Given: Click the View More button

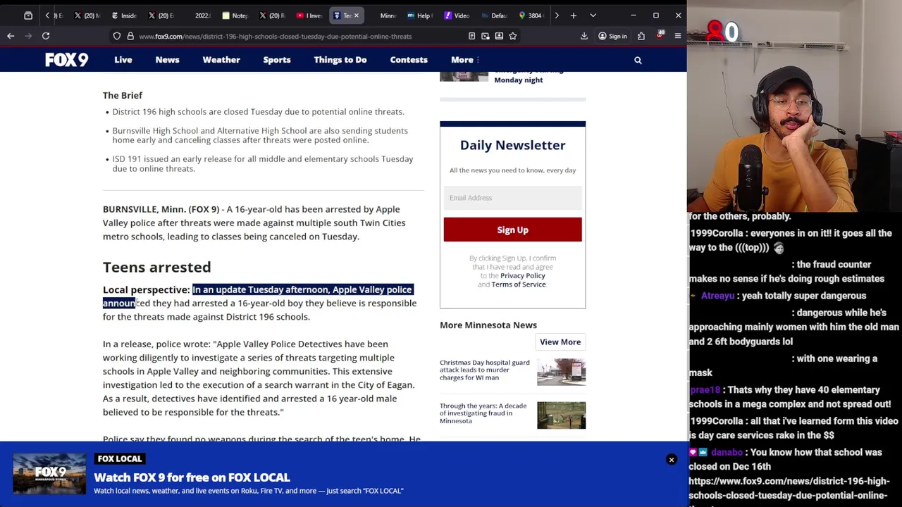Looking at the screenshot, I should [560, 342].
